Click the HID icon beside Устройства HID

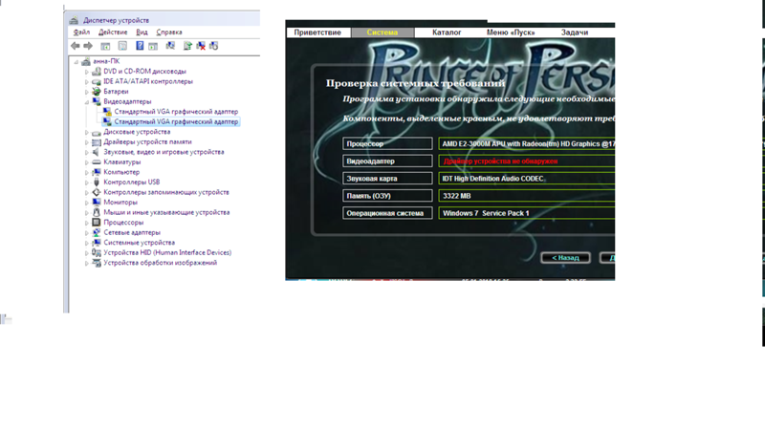(x=97, y=252)
